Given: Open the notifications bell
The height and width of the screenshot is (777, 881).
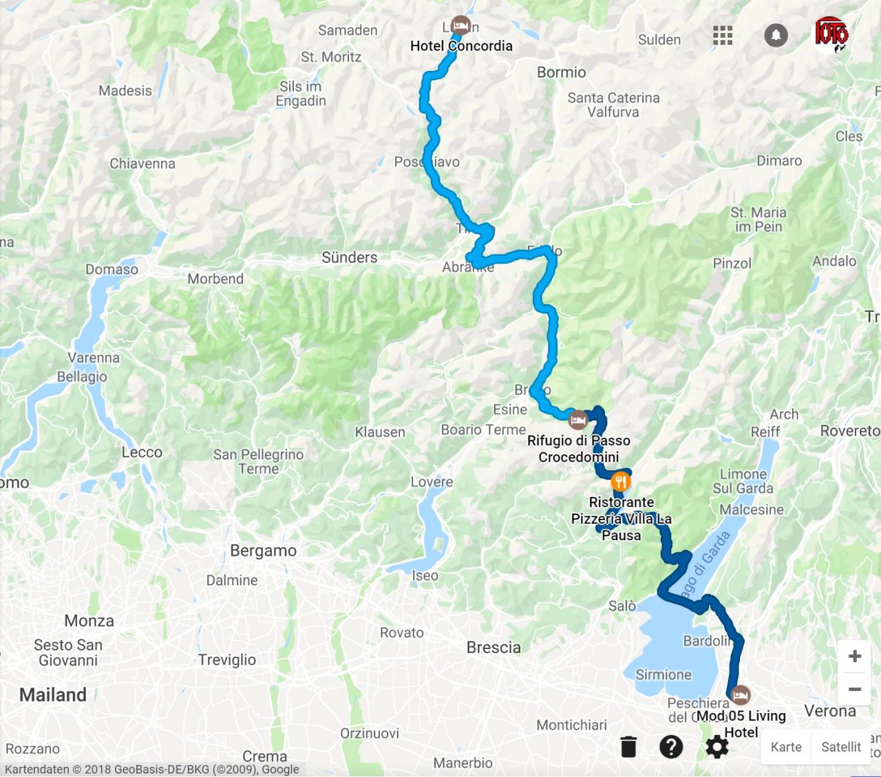Looking at the screenshot, I should (x=776, y=35).
